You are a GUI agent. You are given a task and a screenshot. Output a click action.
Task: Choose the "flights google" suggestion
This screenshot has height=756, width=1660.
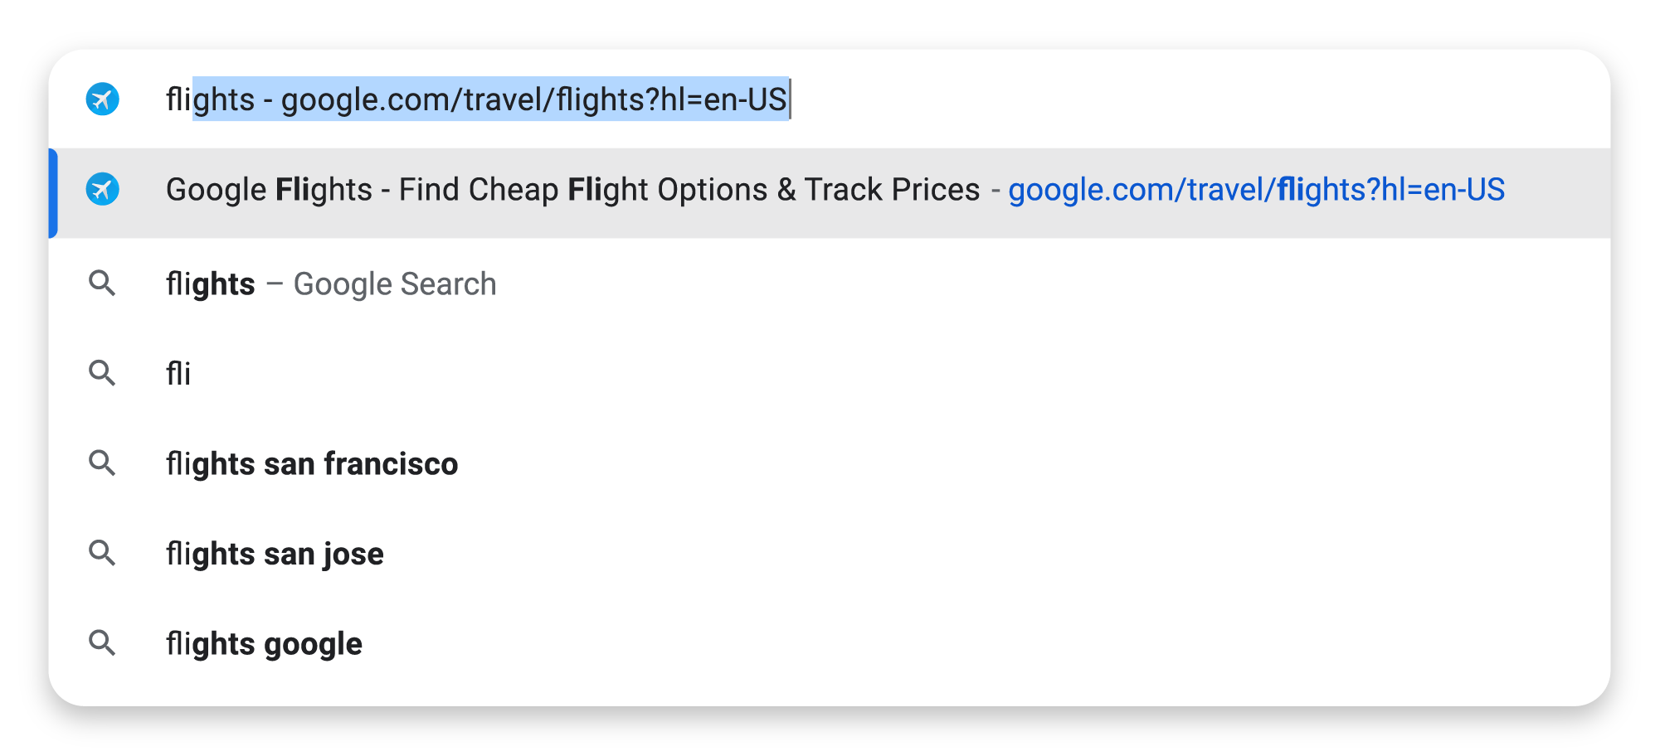pyautogui.click(x=264, y=644)
